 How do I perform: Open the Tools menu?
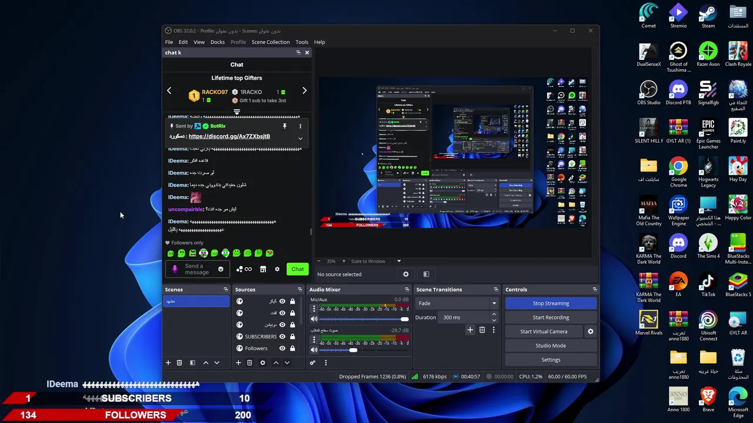(302, 42)
